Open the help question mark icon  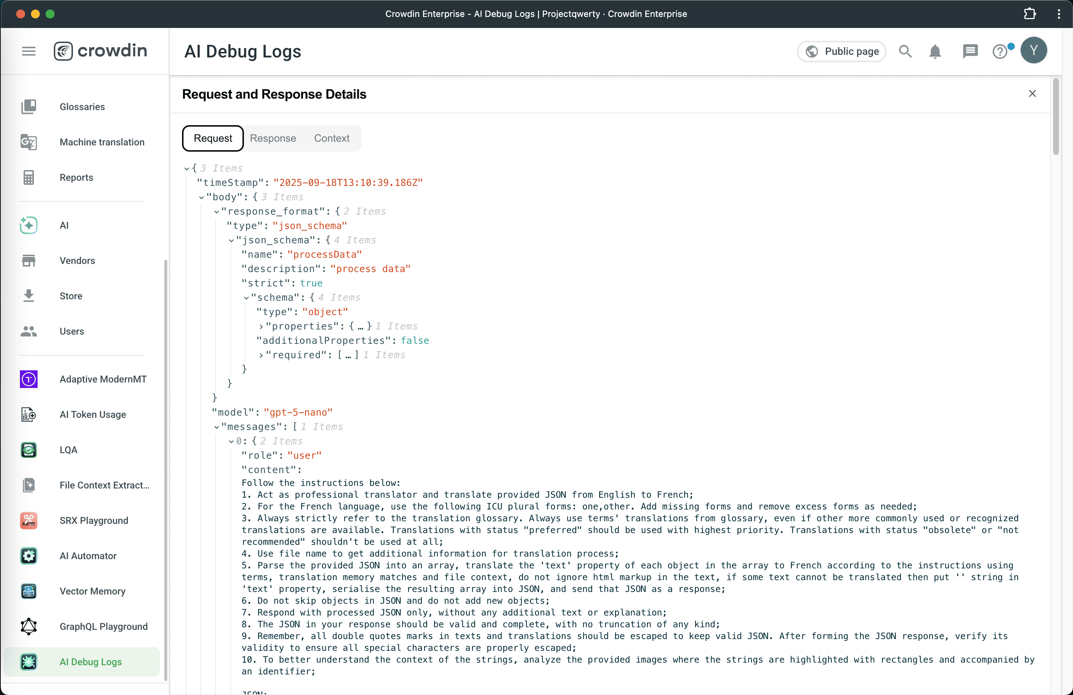[1000, 51]
